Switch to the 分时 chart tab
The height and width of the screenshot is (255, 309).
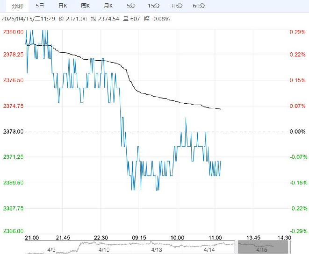click(17, 6)
